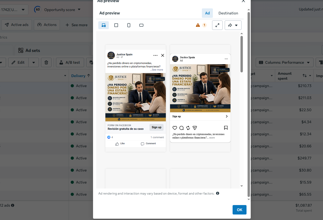Screen dimensions: 323x220
Task: Click the Instagram preview bookmark icon
Action: pos(226,128)
